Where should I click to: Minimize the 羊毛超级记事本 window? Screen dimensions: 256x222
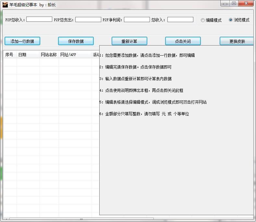coord(226,4)
